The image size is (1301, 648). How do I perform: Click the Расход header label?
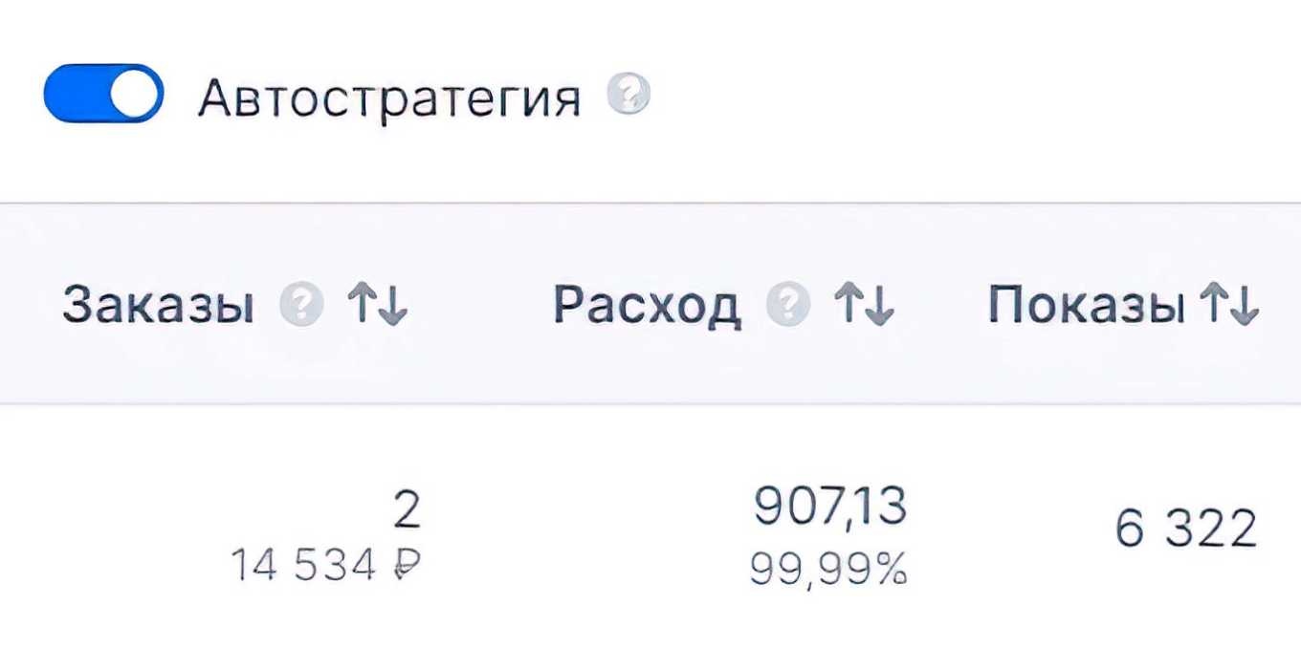[648, 304]
